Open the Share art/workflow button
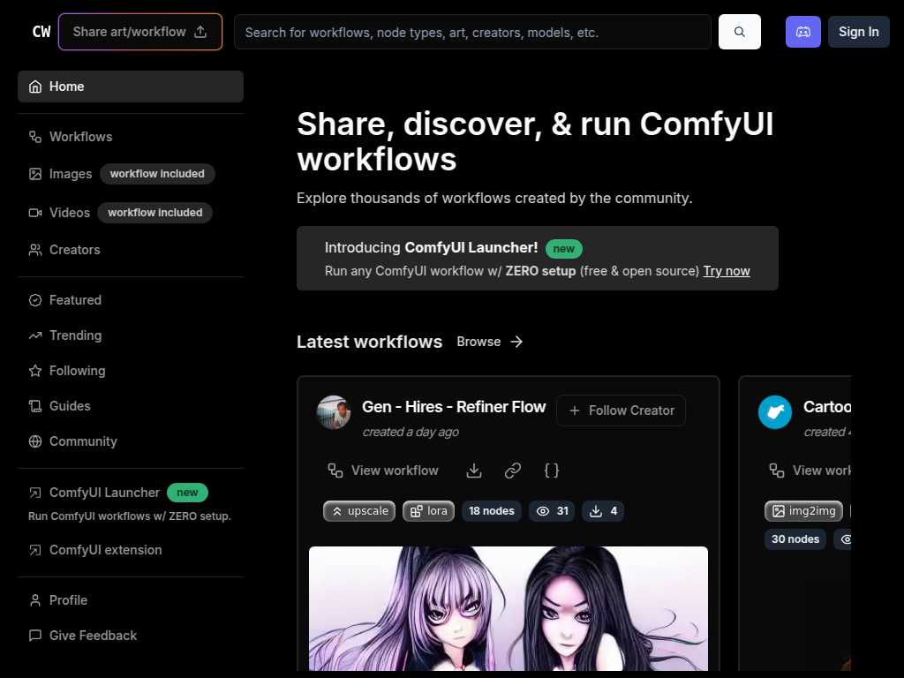Image resolution: width=904 pixels, height=678 pixels. [x=140, y=32]
